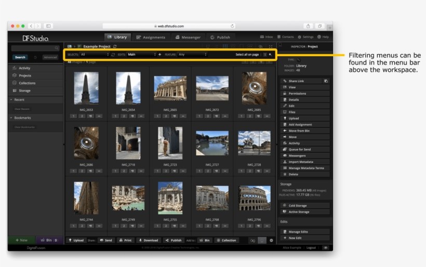Open the Assignments tab
The image size is (426, 267).
(151, 37)
